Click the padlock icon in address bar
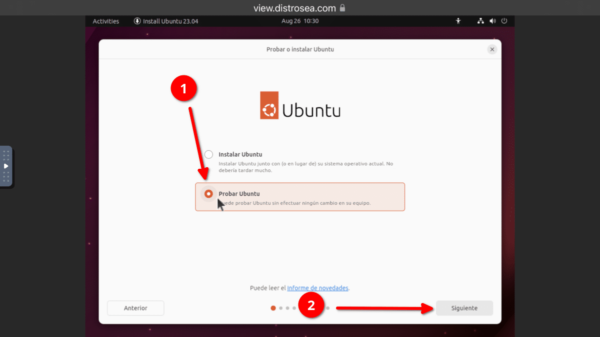This screenshot has height=337, width=600. [x=342, y=8]
